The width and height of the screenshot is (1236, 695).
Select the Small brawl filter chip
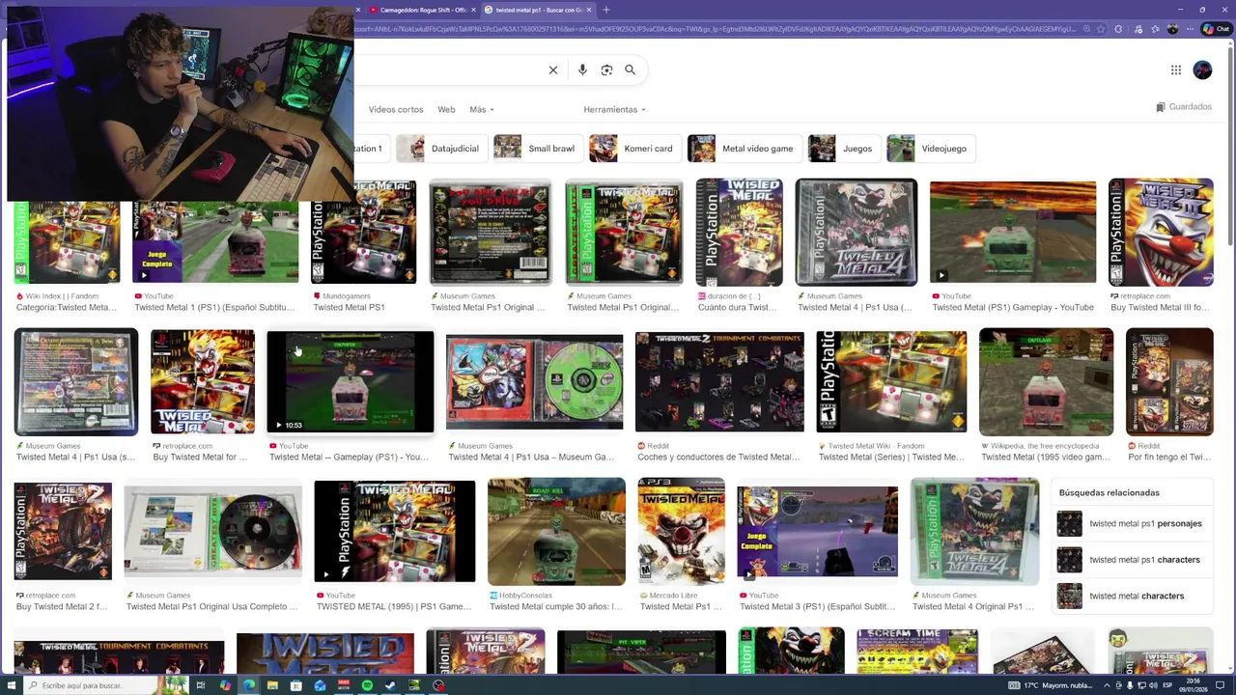[539, 149]
